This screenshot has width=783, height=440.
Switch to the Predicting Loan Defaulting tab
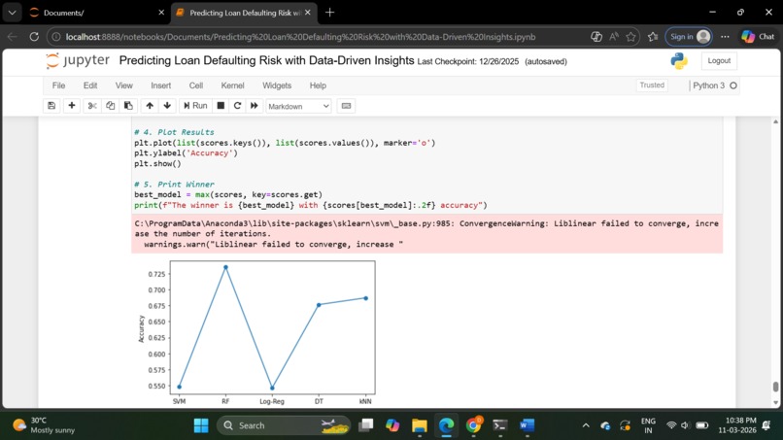tap(244, 13)
